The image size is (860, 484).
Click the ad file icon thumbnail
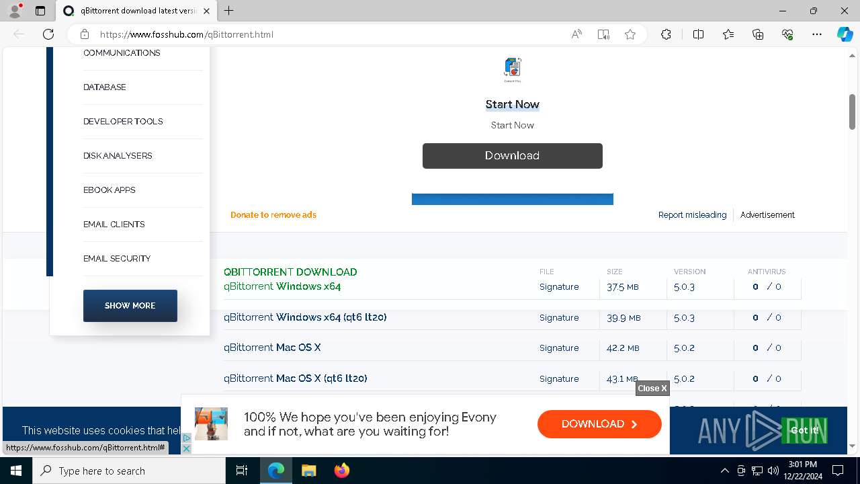point(513,69)
